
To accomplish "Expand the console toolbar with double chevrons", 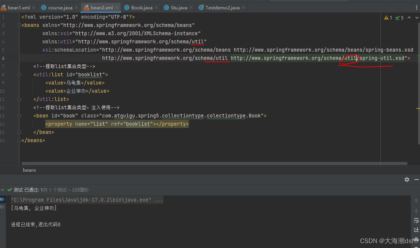I will click(3, 190).
